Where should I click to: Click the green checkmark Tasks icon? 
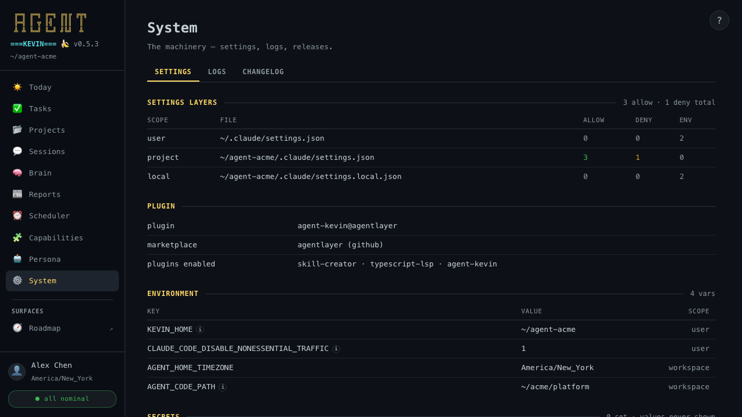point(17,108)
